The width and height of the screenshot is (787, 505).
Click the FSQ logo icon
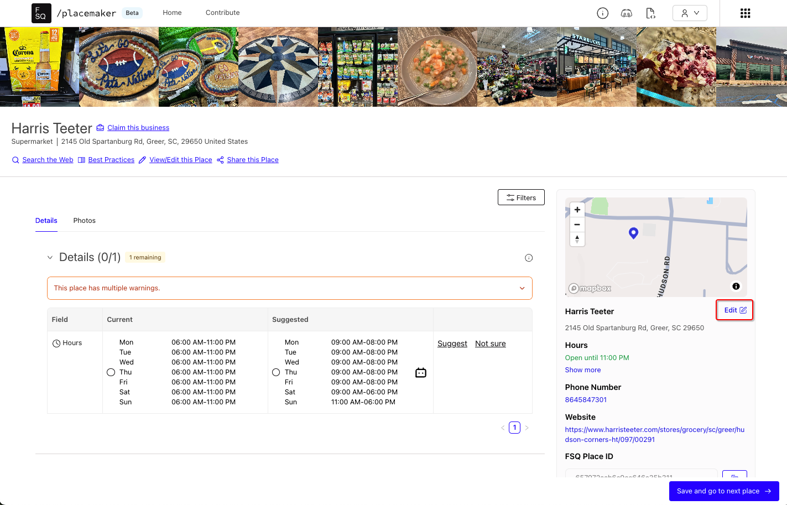[41, 13]
